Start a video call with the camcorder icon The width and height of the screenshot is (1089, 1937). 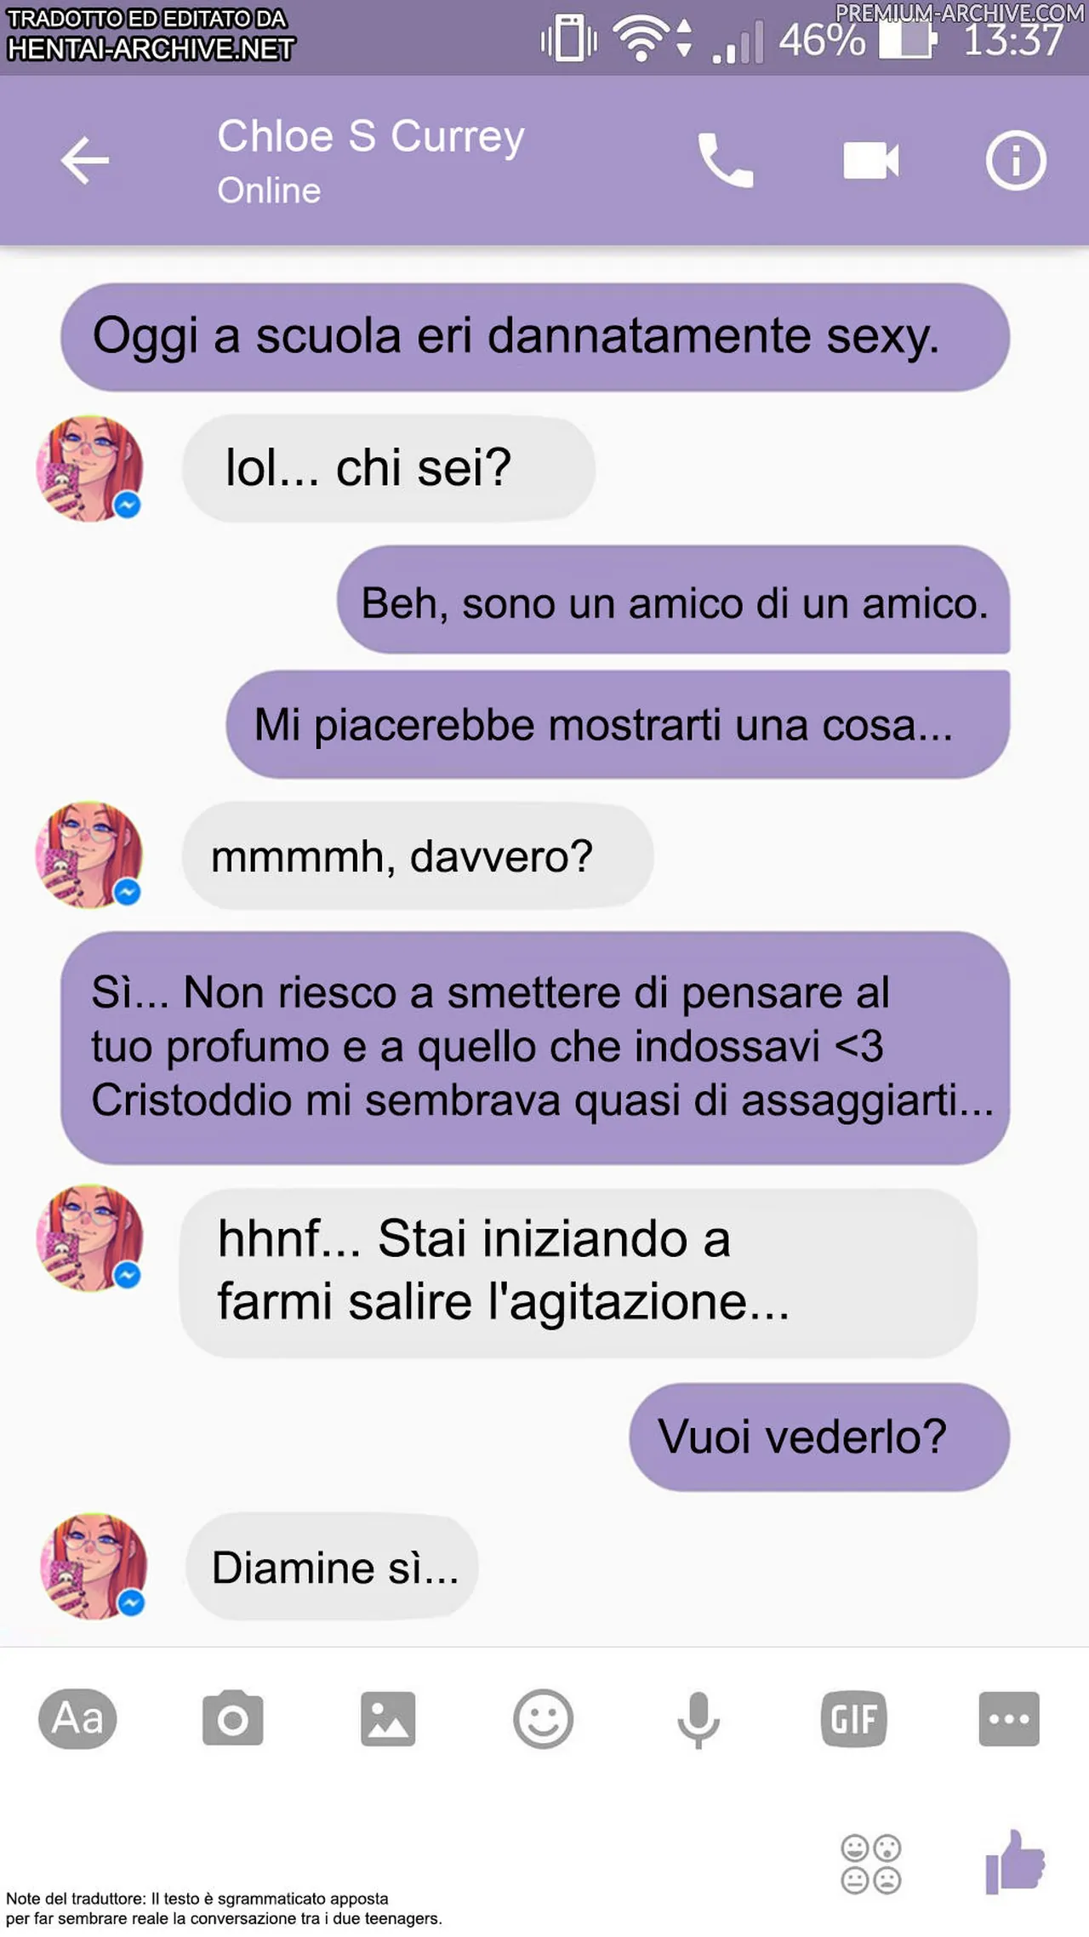pos(870,160)
